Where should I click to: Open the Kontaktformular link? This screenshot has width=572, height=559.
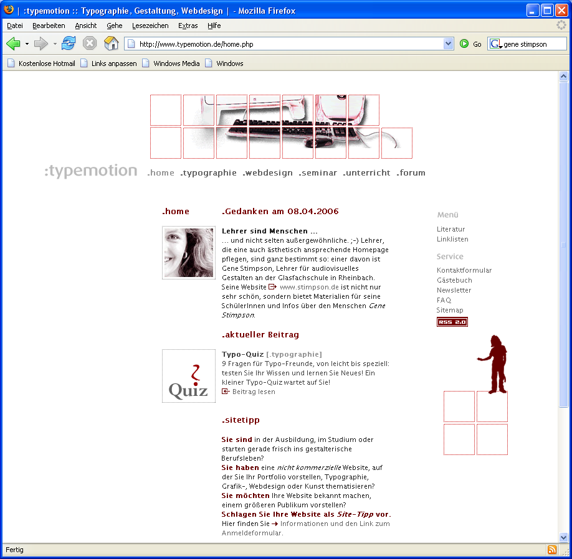point(464,270)
